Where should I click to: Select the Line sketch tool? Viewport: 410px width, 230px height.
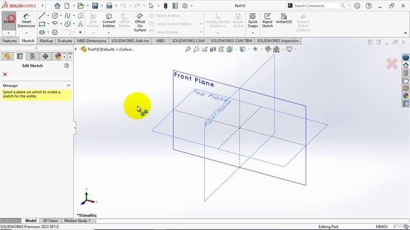click(42, 15)
